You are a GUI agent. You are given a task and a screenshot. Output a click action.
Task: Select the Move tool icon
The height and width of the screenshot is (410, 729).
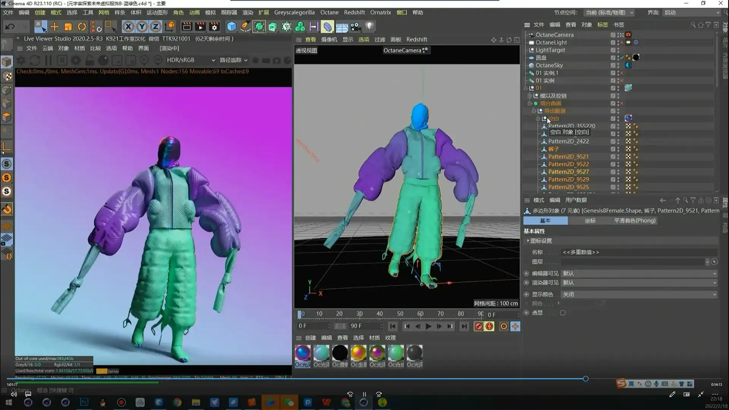point(54,27)
